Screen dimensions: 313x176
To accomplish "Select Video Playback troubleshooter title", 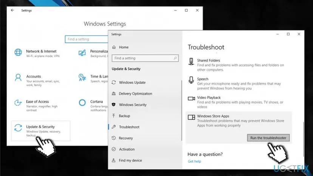I will [x=209, y=97].
